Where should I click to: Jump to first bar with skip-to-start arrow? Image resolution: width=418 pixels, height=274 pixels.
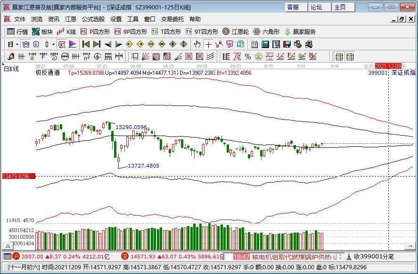(86, 44)
